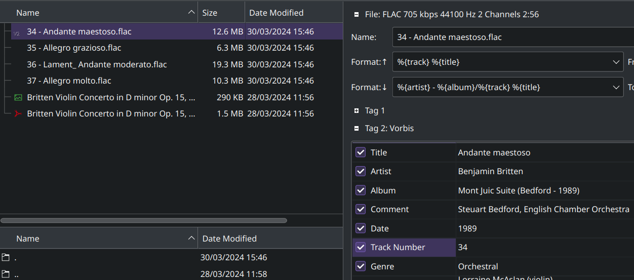This screenshot has height=280, width=634.
Task: Collapse the Tag 2: Vorbis section
Action: (x=356, y=129)
